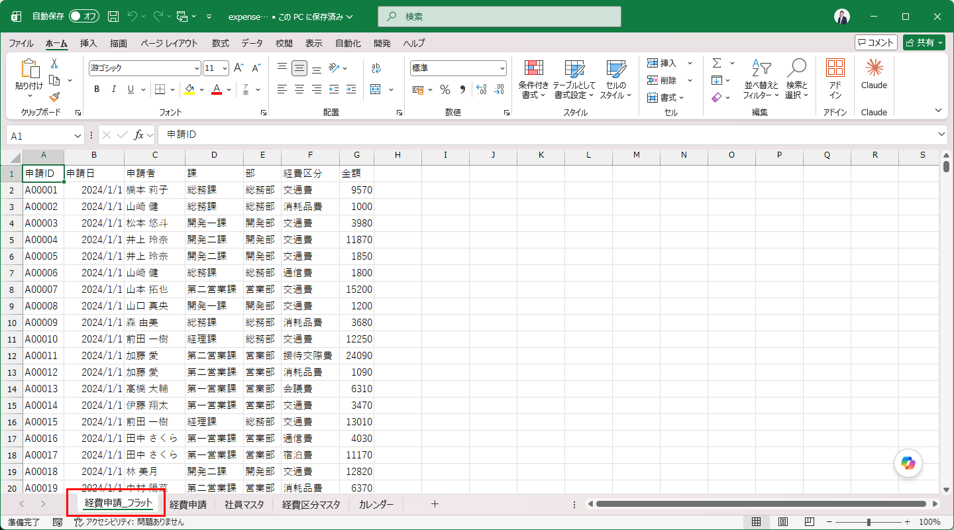Select column header G
Image resolution: width=954 pixels, height=530 pixels.
[x=356, y=155]
